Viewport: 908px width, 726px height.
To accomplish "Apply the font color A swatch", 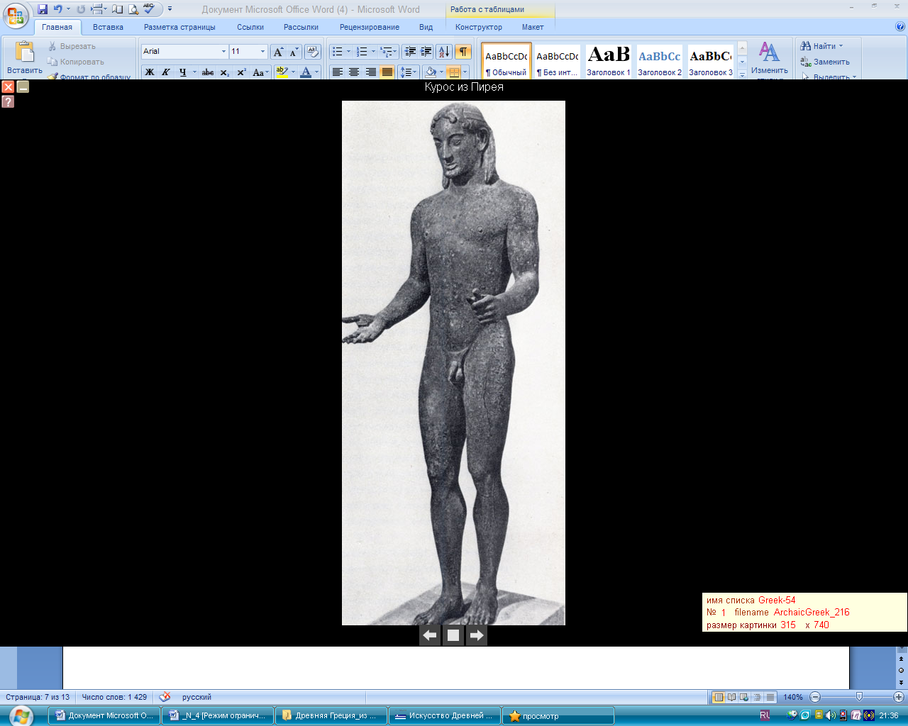I will click(306, 72).
